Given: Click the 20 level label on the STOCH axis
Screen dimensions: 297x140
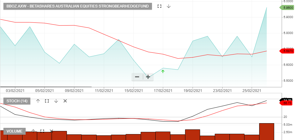Looking at the screenshot, I should click(285, 117).
